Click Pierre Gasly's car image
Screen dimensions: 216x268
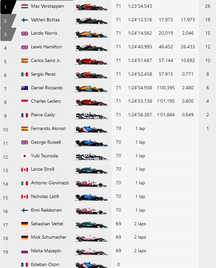(91, 116)
